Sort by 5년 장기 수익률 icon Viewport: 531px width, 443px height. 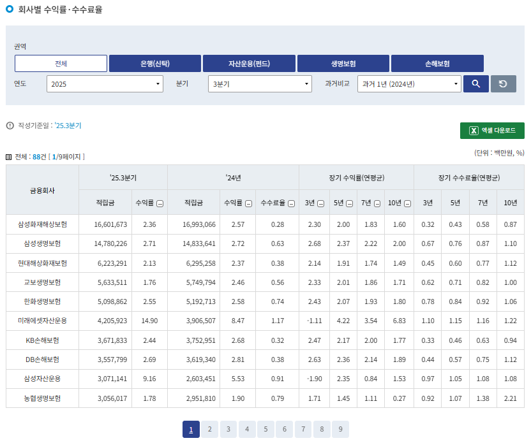348,203
